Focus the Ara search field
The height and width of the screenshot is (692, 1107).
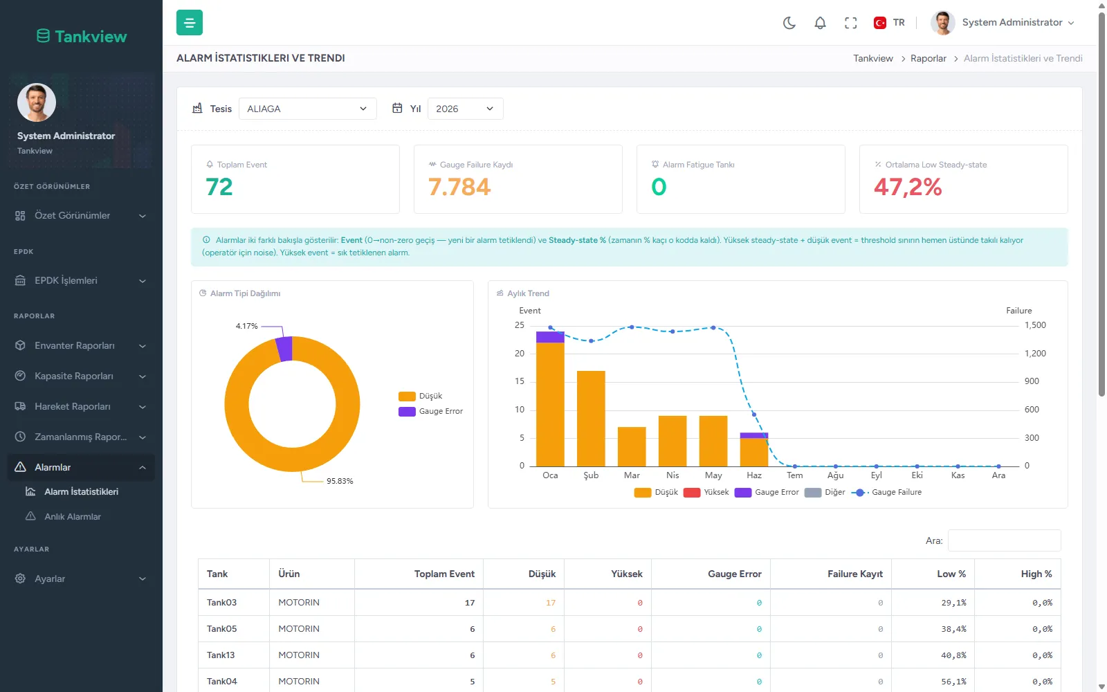1004,540
